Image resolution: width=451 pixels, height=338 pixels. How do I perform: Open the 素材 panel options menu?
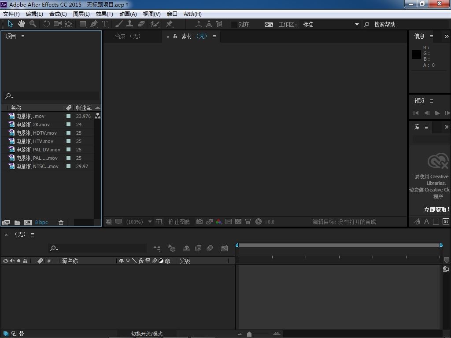tap(214, 37)
